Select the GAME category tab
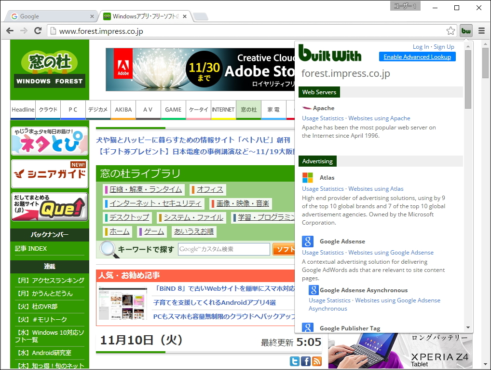This screenshot has height=370, width=491. click(x=173, y=110)
